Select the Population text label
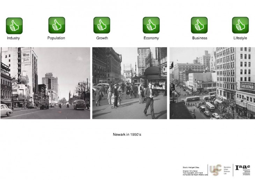The image size is (255, 180). pos(56,38)
